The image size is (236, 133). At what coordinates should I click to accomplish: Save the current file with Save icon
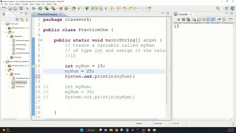[x=10, y=8]
